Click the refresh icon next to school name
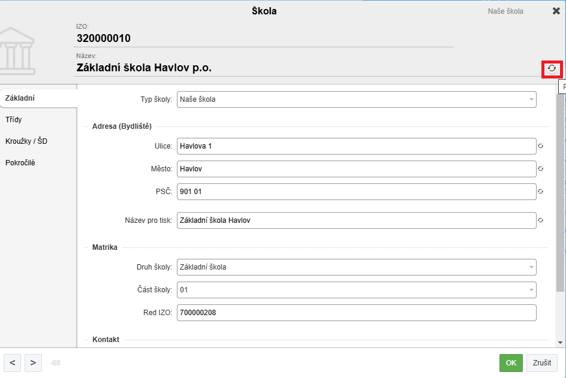This screenshot has width=566, height=378. point(552,68)
